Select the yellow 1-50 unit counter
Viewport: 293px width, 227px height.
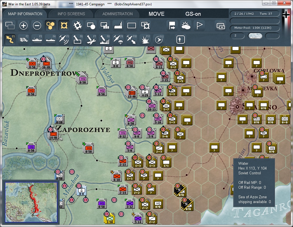[110, 218]
